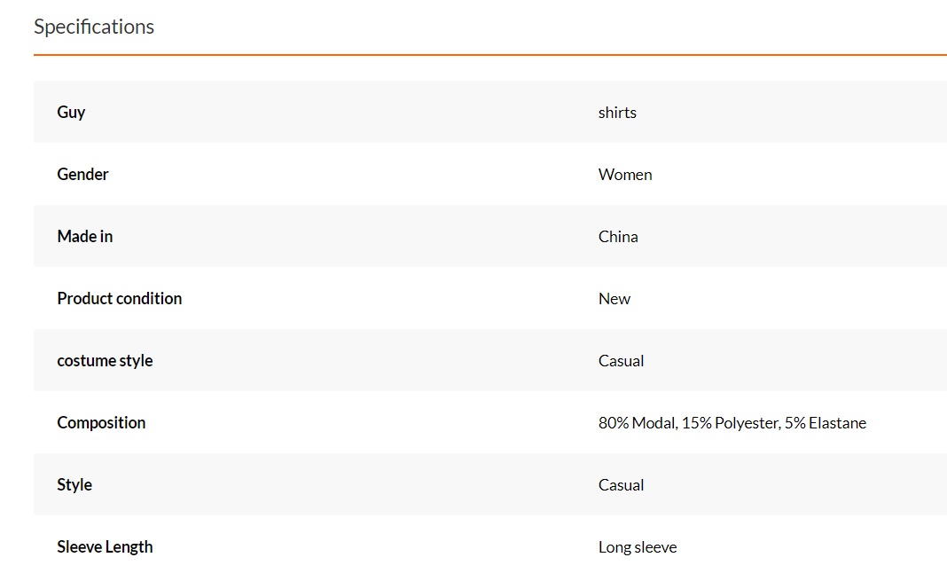
Task: Click the shirts value text
Action: point(617,113)
